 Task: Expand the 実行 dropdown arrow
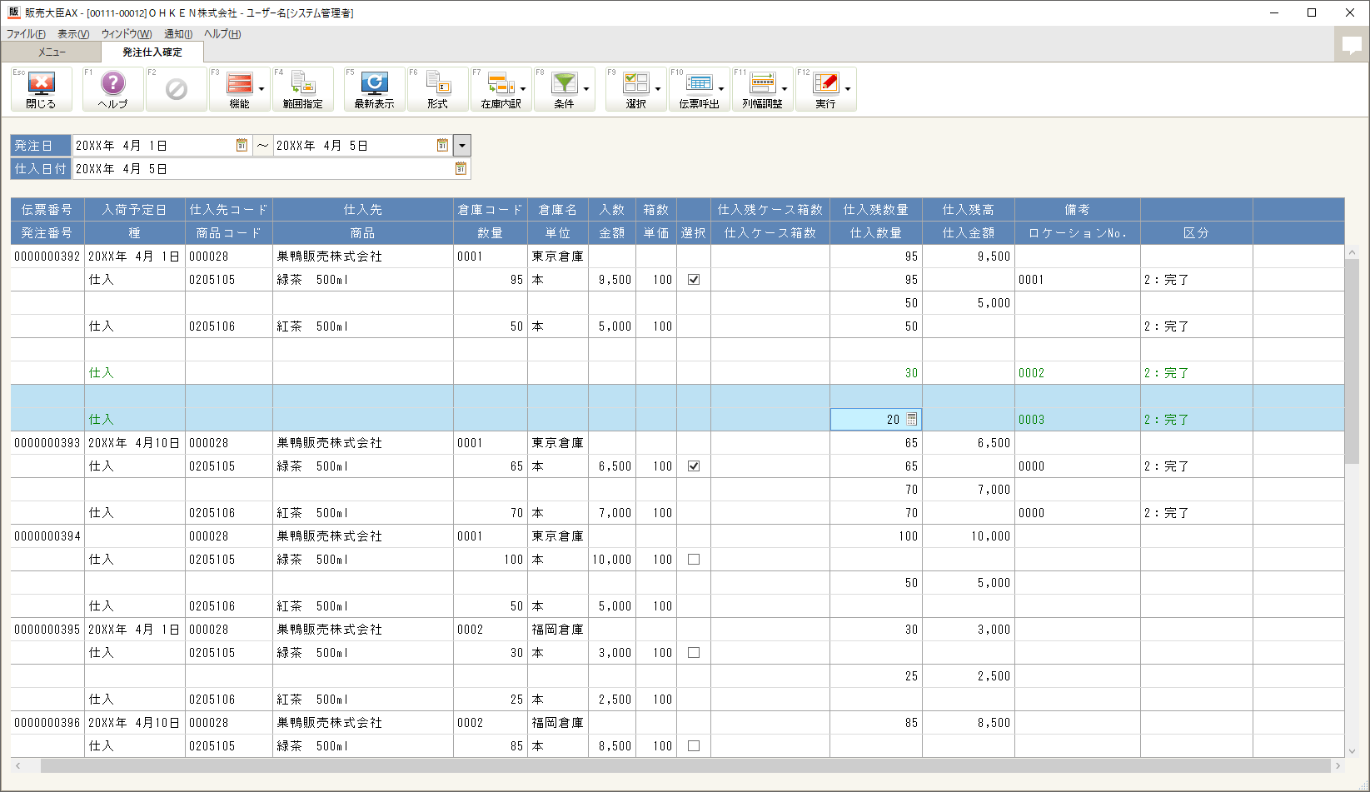[x=848, y=89]
